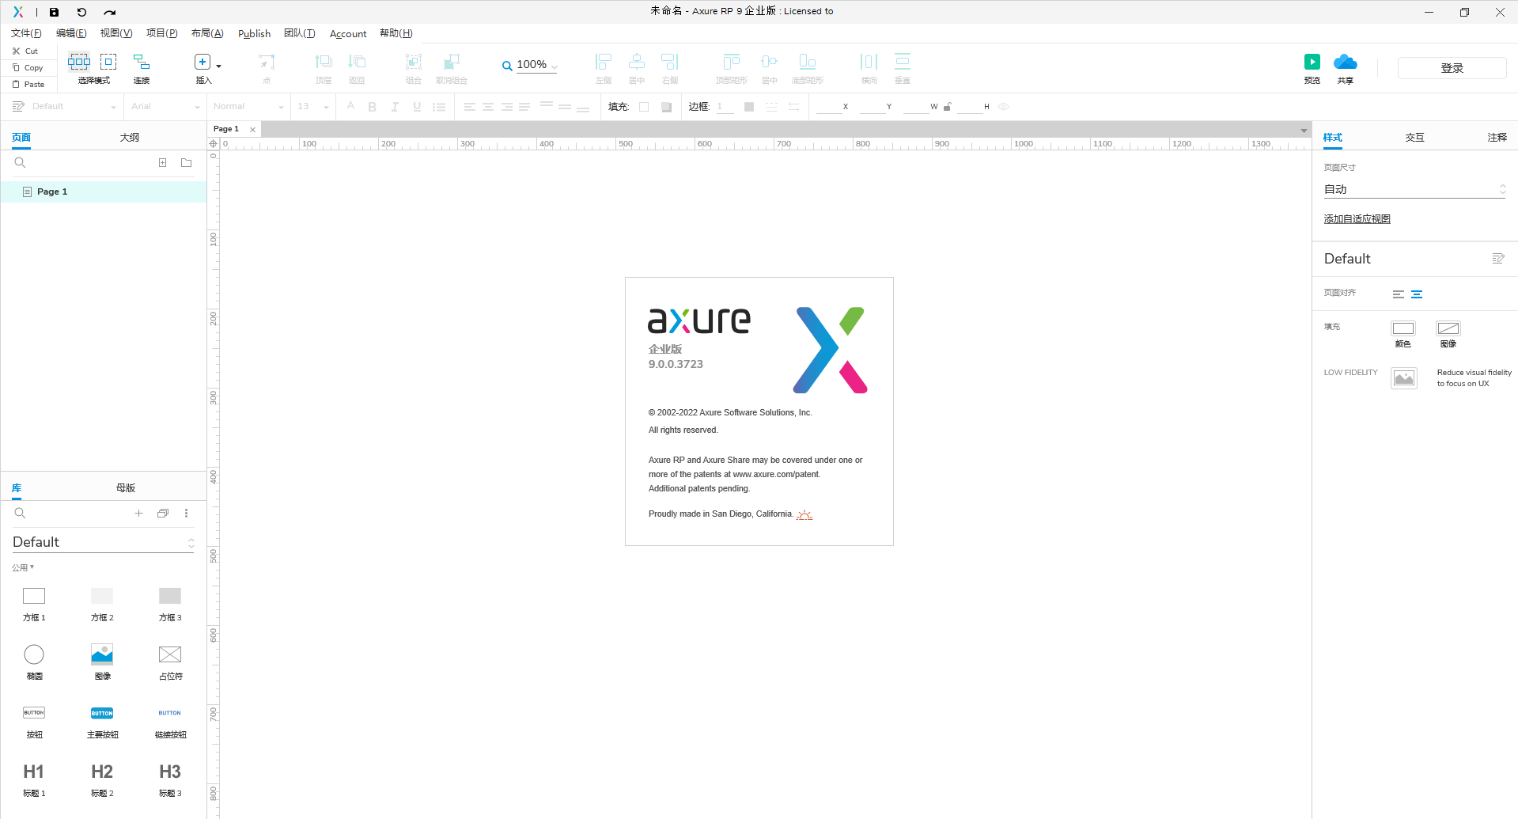
Task: Select the 主要按钮 (Primary Button) widget
Action: point(102,722)
